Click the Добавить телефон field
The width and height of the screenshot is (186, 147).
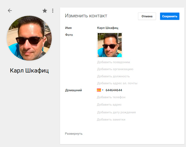pyautogui.click(x=111, y=97)
